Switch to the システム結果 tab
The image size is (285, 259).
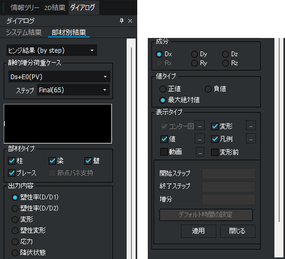coord(24,33)
